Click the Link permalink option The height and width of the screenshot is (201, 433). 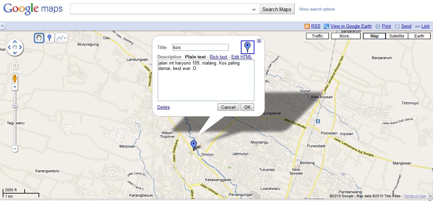pos(425,26)
